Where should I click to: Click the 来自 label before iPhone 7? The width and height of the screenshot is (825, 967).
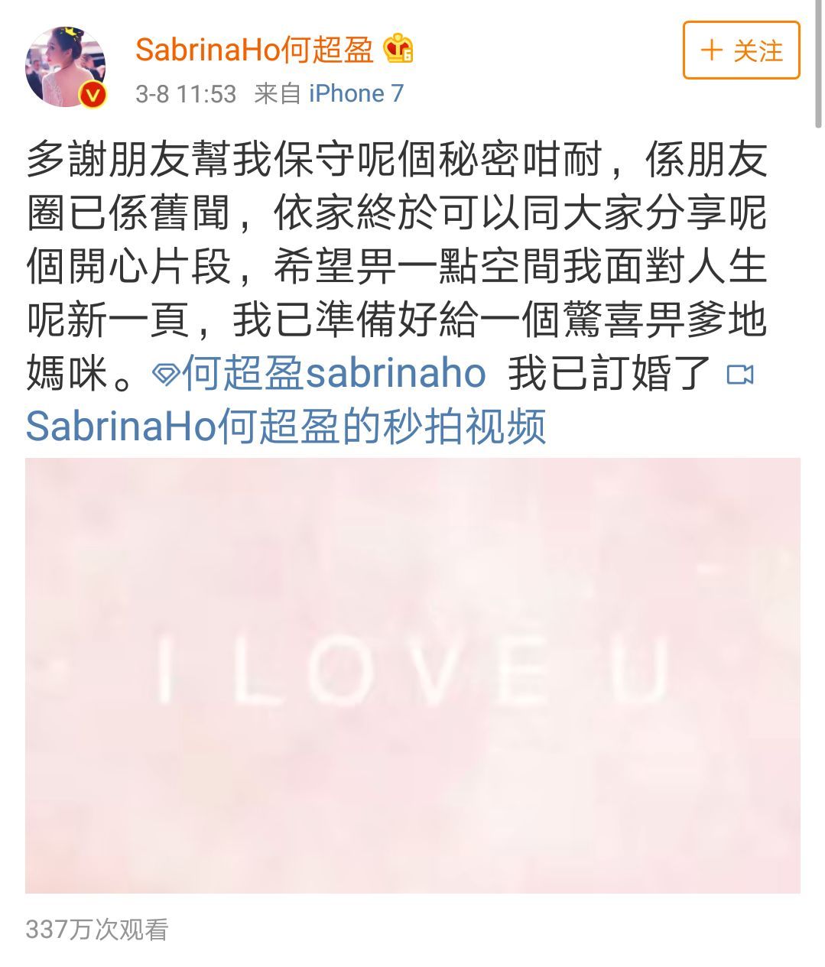click(x=278, y=93)
